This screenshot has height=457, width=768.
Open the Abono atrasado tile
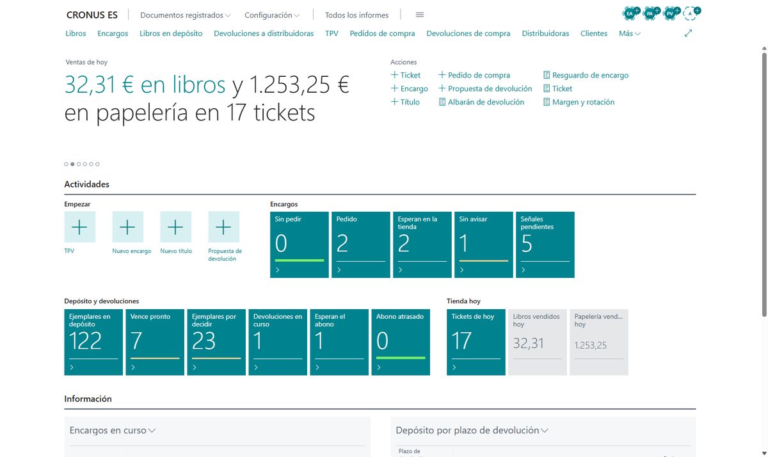point(401,342)
